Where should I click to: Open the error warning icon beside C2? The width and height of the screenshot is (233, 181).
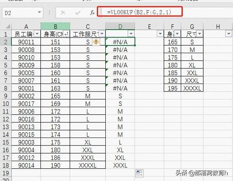96,42
